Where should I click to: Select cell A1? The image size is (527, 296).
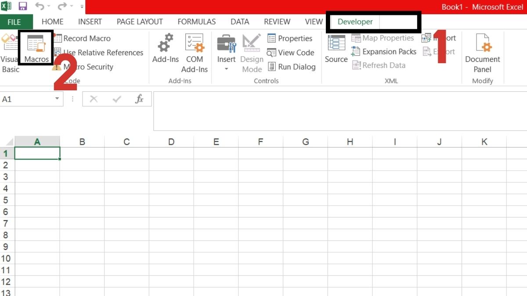(x=37, y=153)
